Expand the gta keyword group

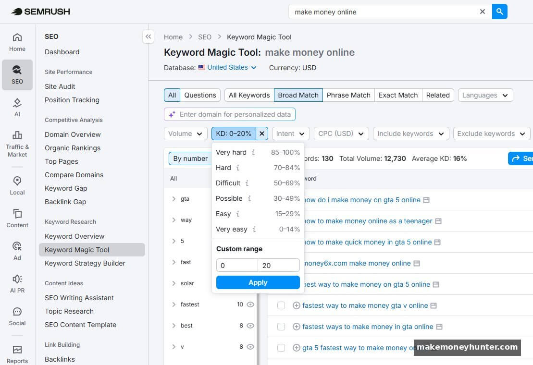point(174,199)
